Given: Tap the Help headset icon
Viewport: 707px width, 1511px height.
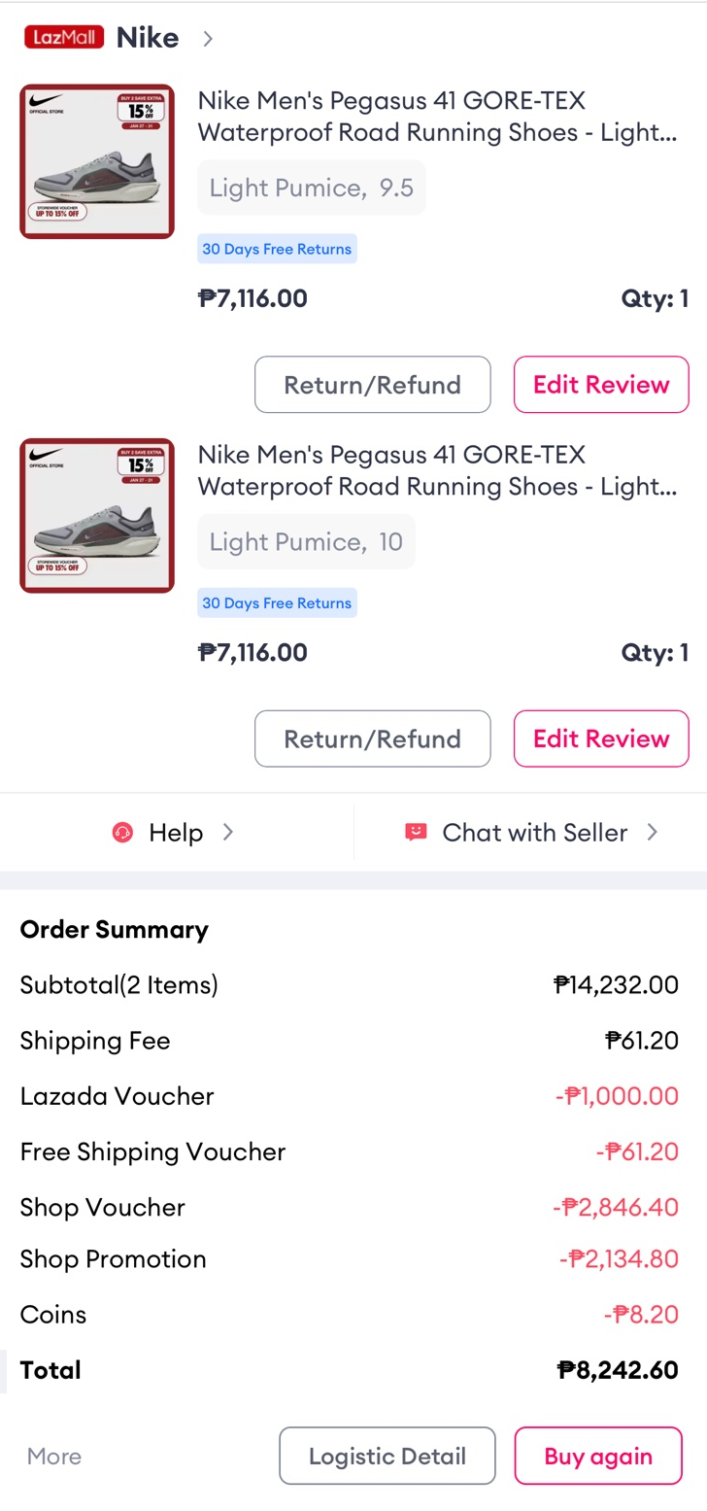Looking at the screenshot, I should (122, 833).
